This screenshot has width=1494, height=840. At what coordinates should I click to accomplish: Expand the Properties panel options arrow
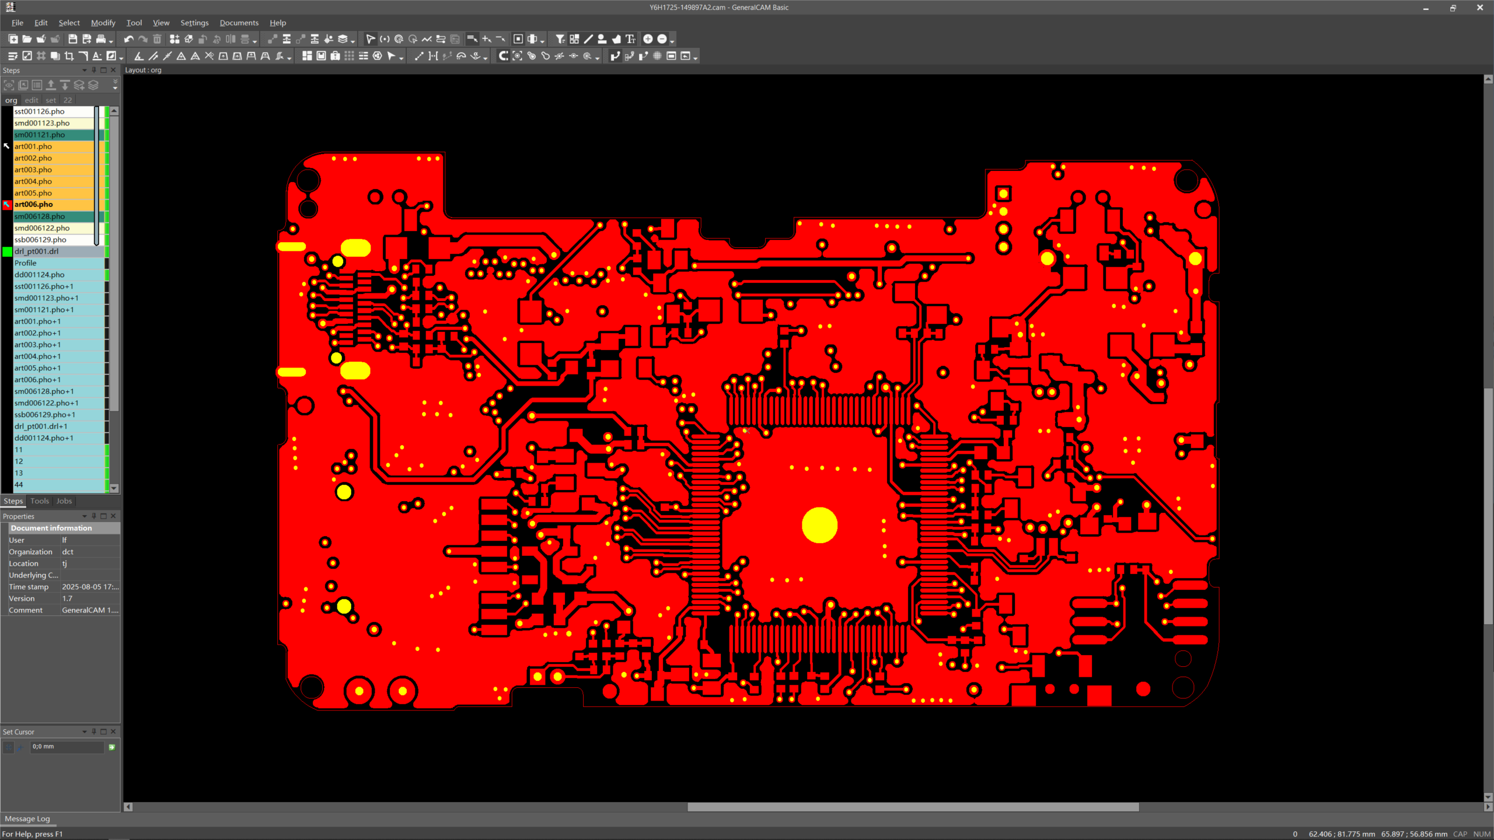click(84, 516)
